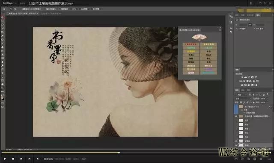Select the Layers tab
Viewport: 274px width, 163px height.
[237, 90]
